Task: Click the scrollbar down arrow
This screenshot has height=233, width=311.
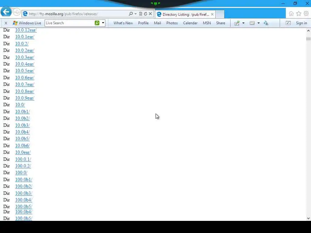Action: pyautogui.click(x=308, y=218)
